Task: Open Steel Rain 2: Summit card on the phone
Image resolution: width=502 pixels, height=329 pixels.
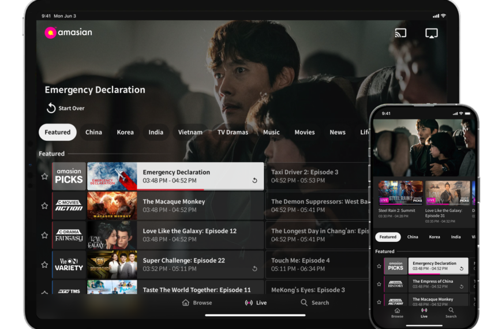Action: tap(400, 199)
